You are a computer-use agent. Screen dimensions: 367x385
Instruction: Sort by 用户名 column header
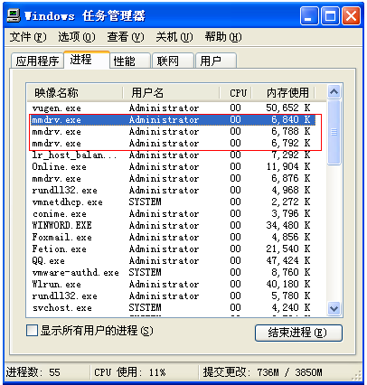click(x=171, y=92)
